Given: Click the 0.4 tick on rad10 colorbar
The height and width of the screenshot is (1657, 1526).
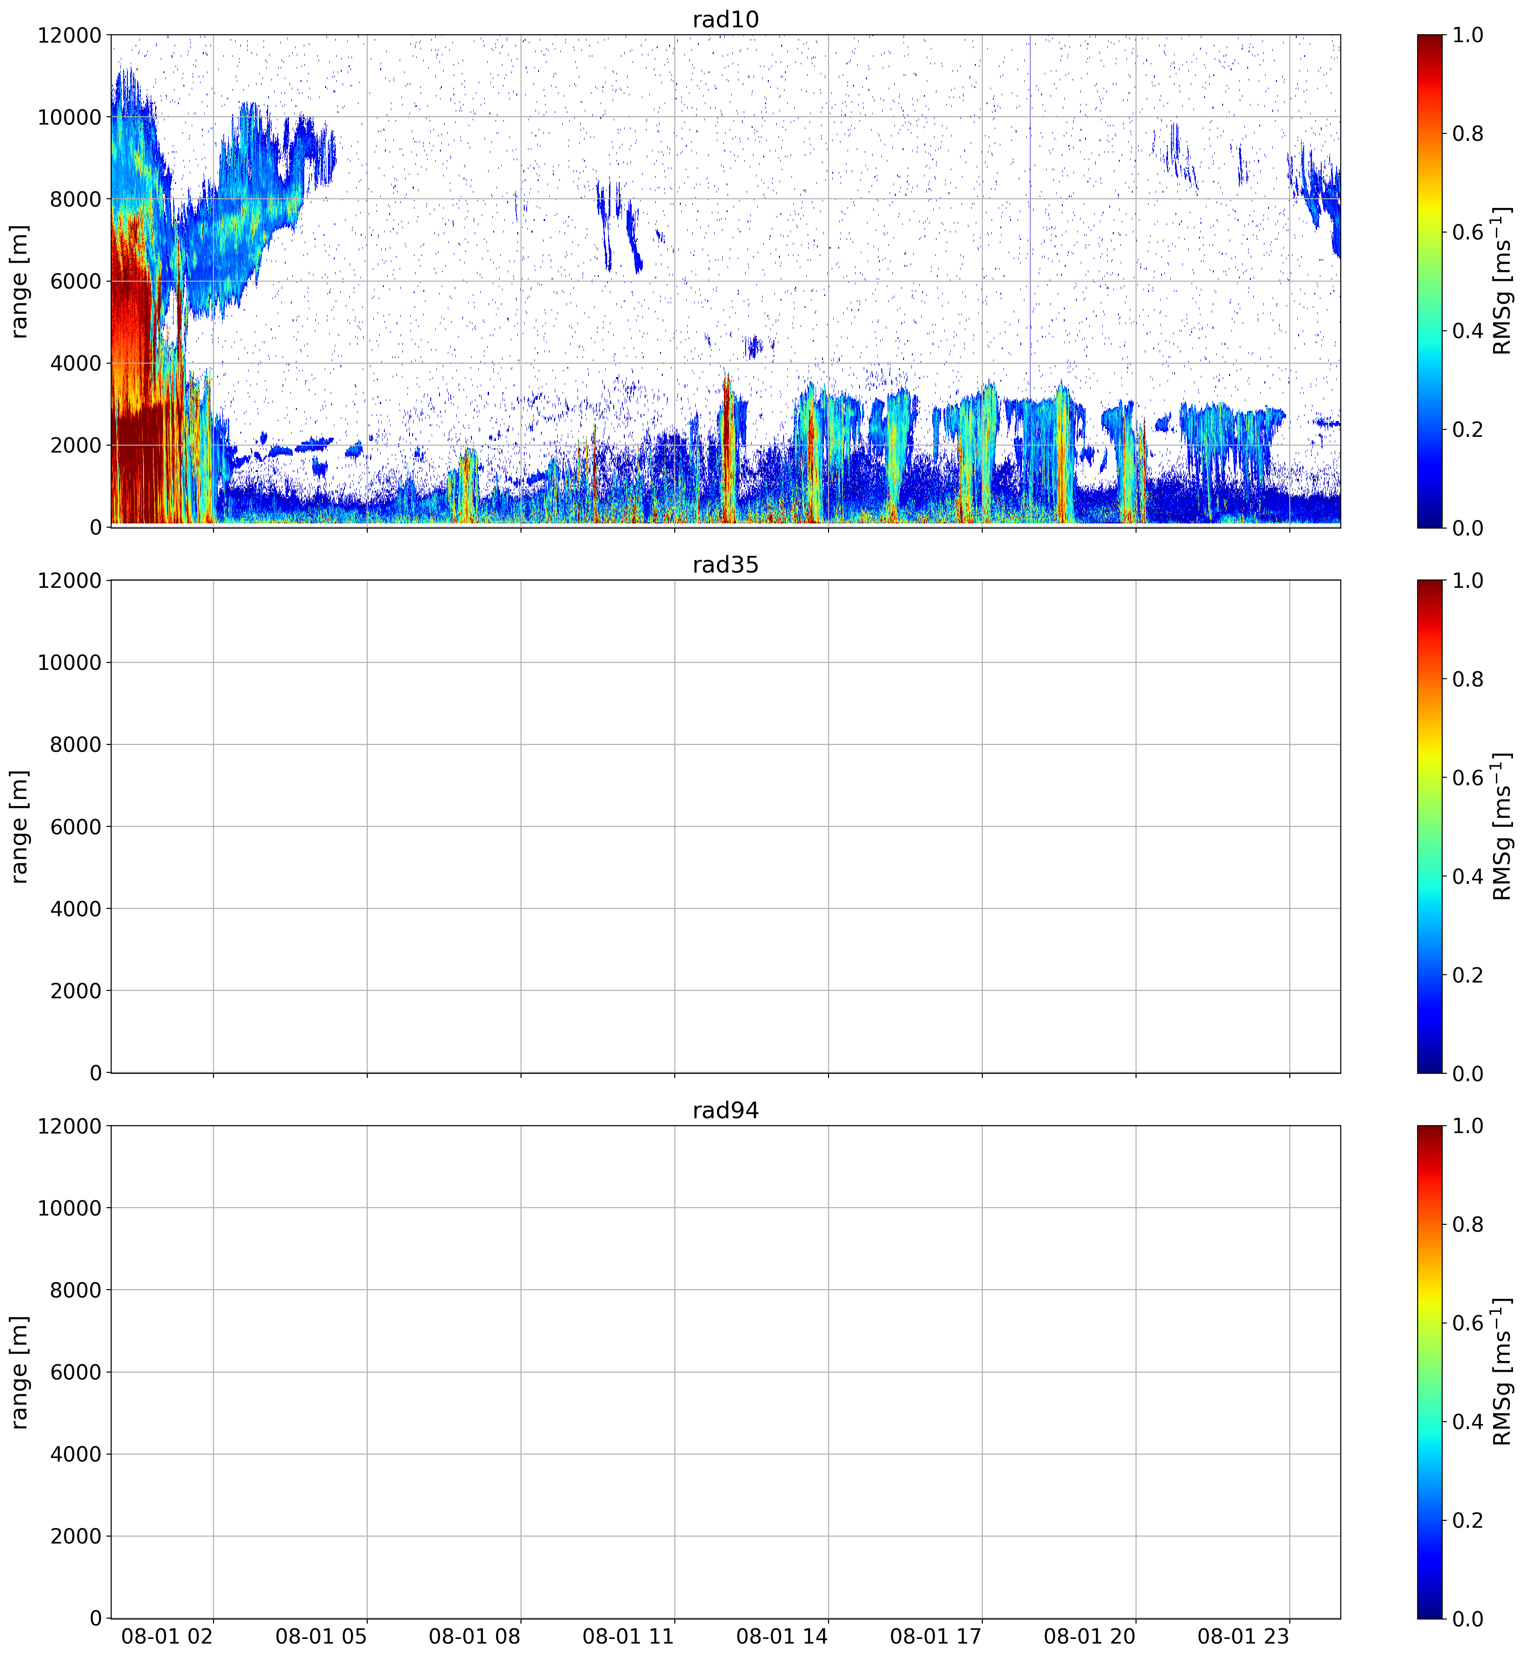Looking at the screenshot, I should point(1467,331).
